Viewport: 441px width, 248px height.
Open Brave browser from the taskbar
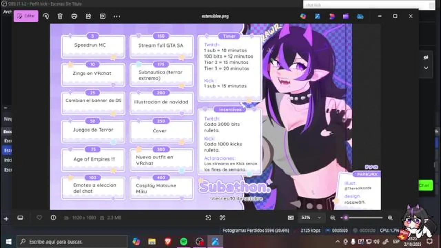coord(168,241)
